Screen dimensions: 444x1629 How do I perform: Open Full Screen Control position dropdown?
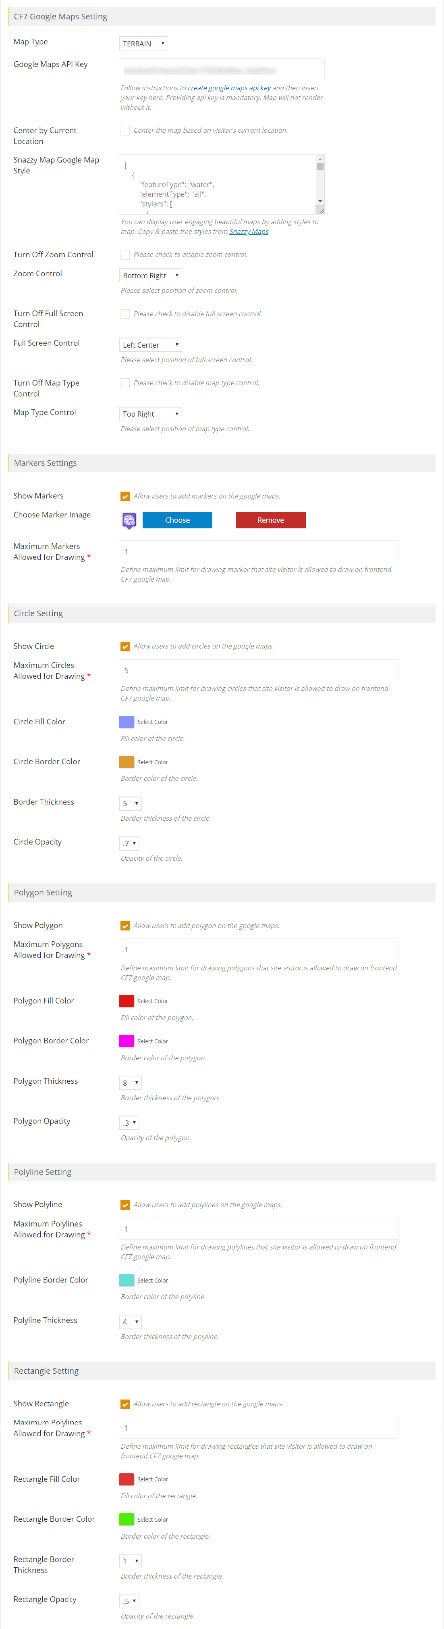coord(150,345)
